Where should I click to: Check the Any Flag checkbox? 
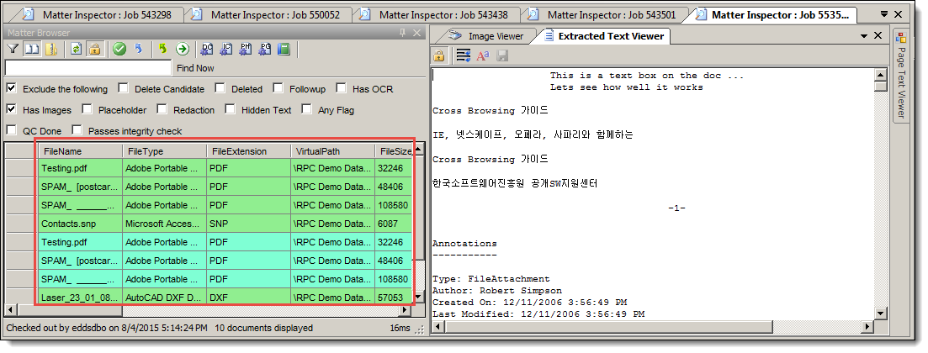point(306,108)
